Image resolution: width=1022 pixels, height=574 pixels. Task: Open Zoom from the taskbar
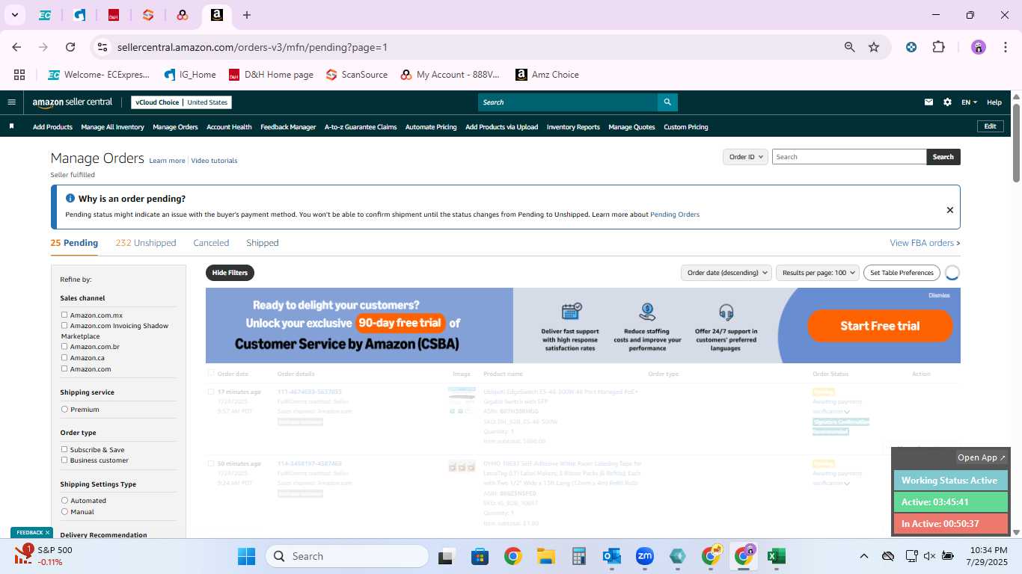pyautogui.click(x=645, y=556)
